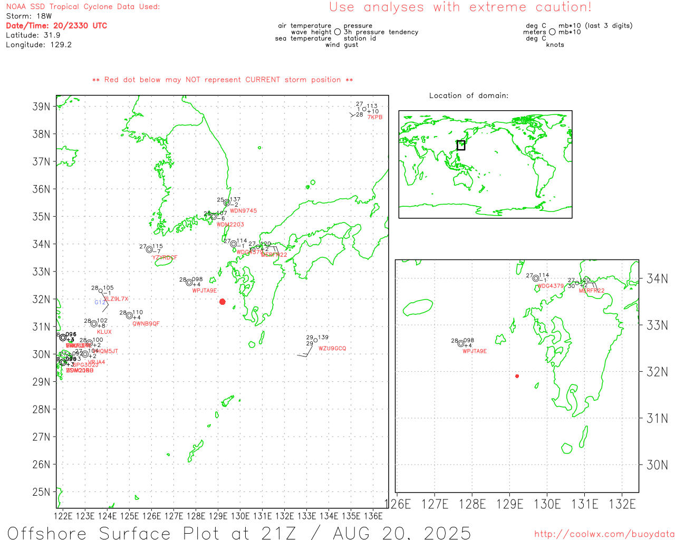Click the 'knots' units legend label
Viewport: 675px width, 540px height.
pos(555,45)
